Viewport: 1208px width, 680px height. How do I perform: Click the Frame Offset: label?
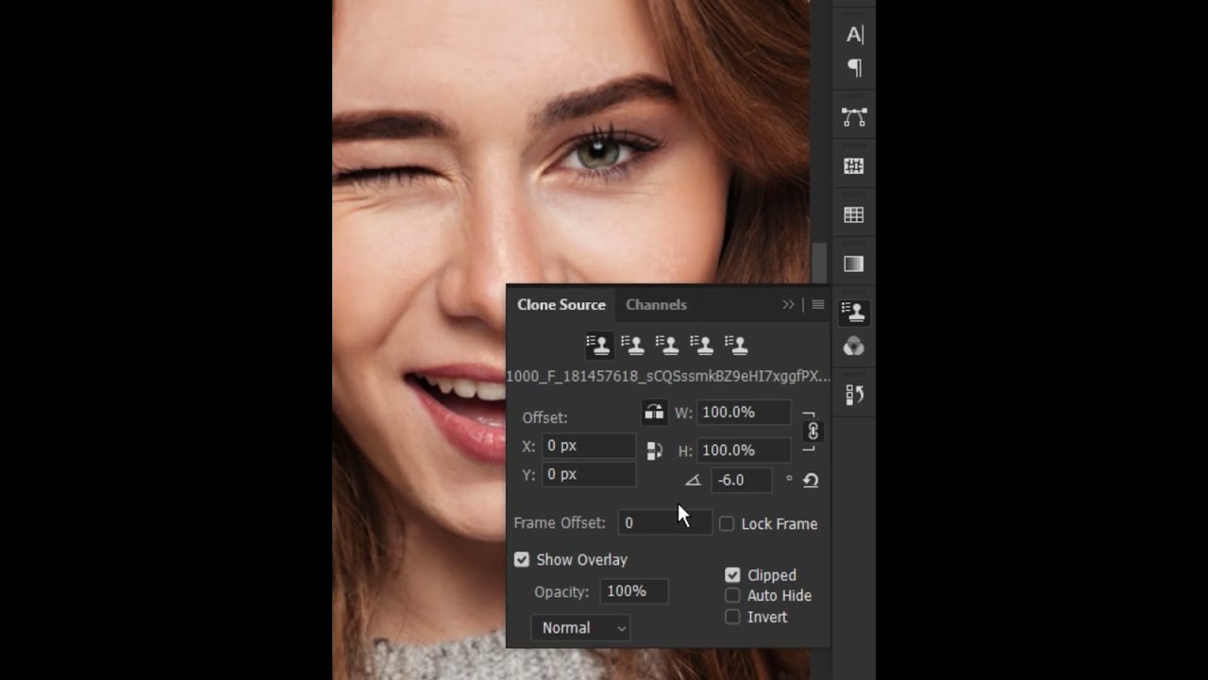pyautogui.click(x=560, y=522)
